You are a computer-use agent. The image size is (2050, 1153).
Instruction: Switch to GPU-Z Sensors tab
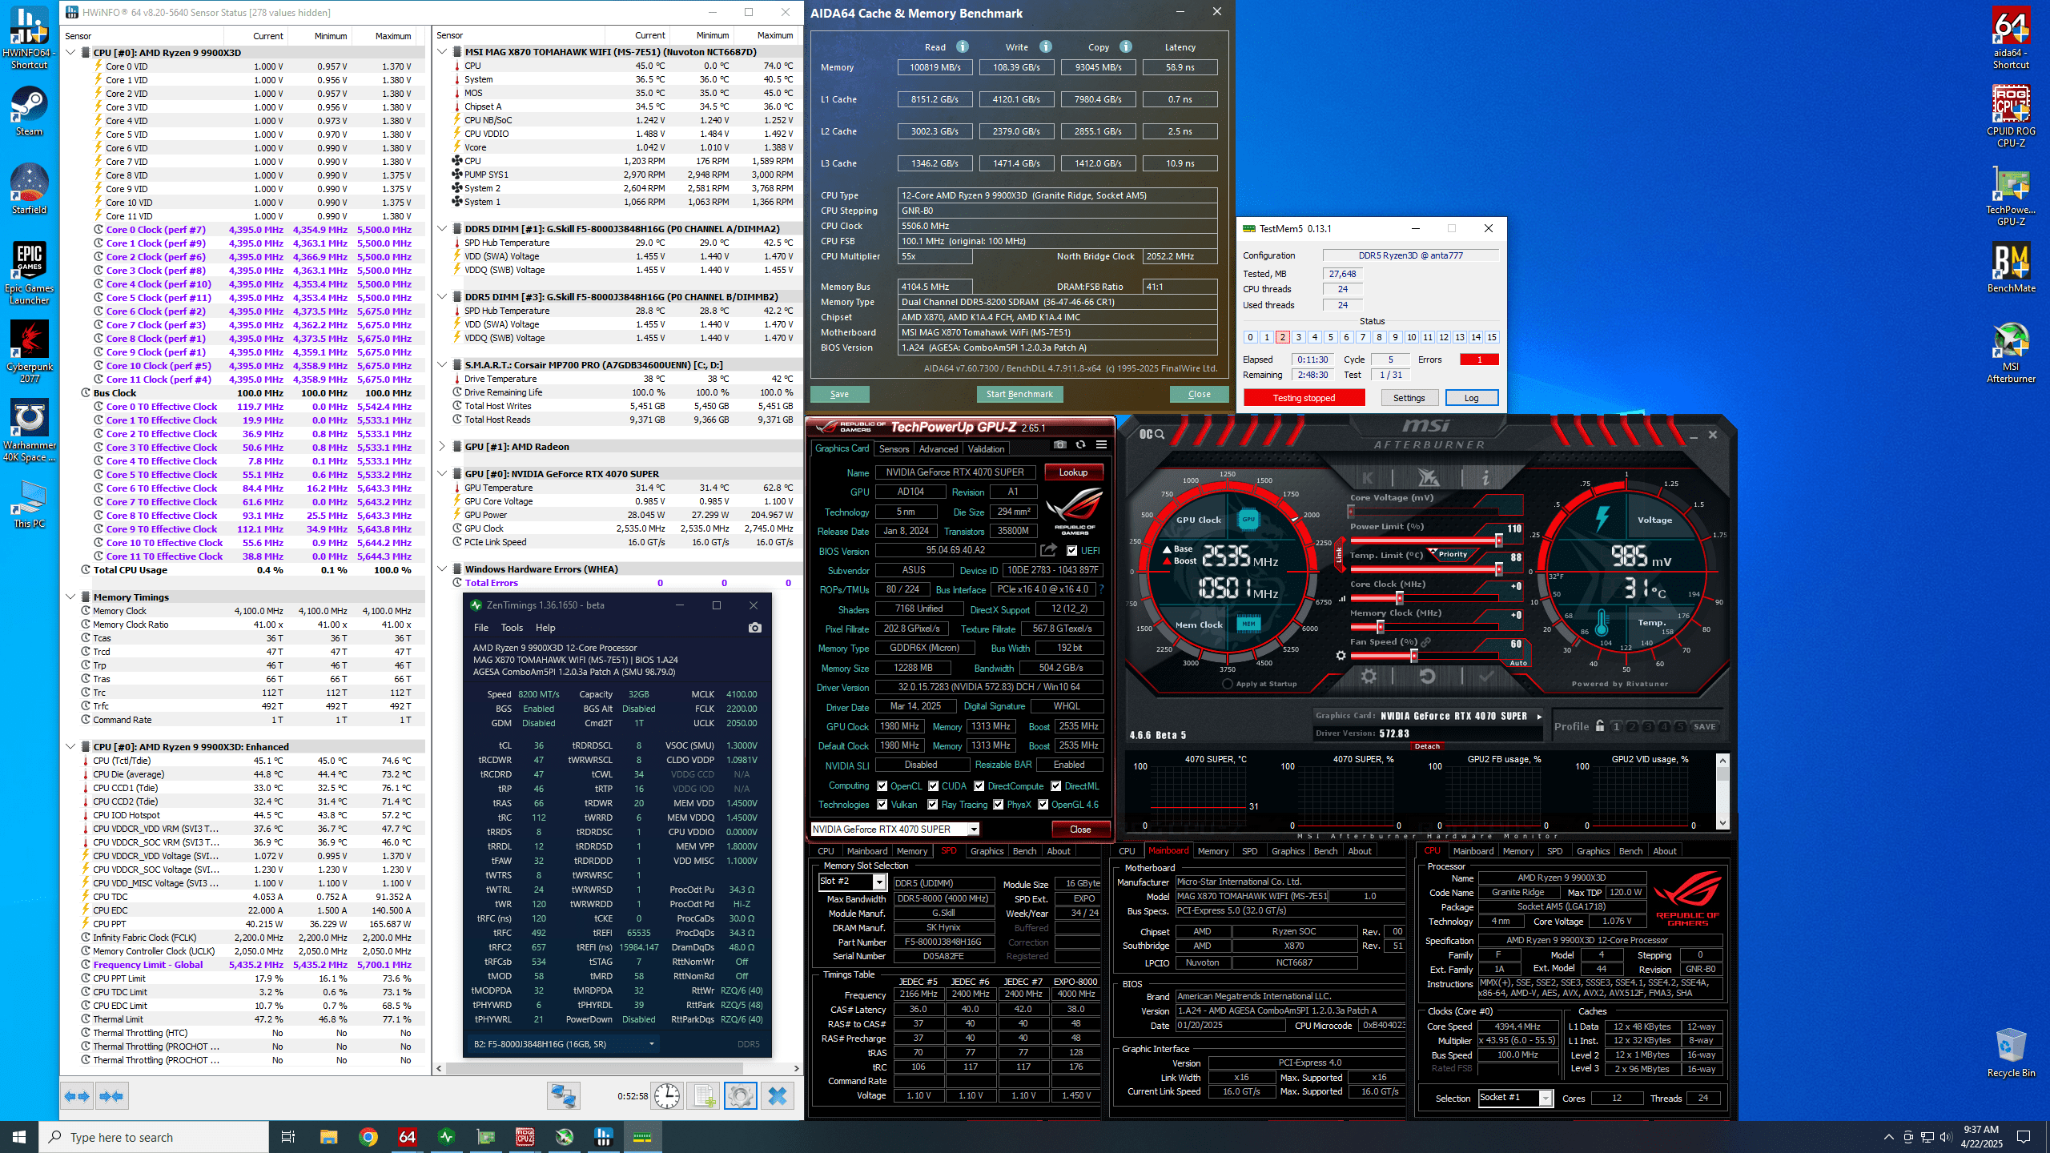coord(894,449)
